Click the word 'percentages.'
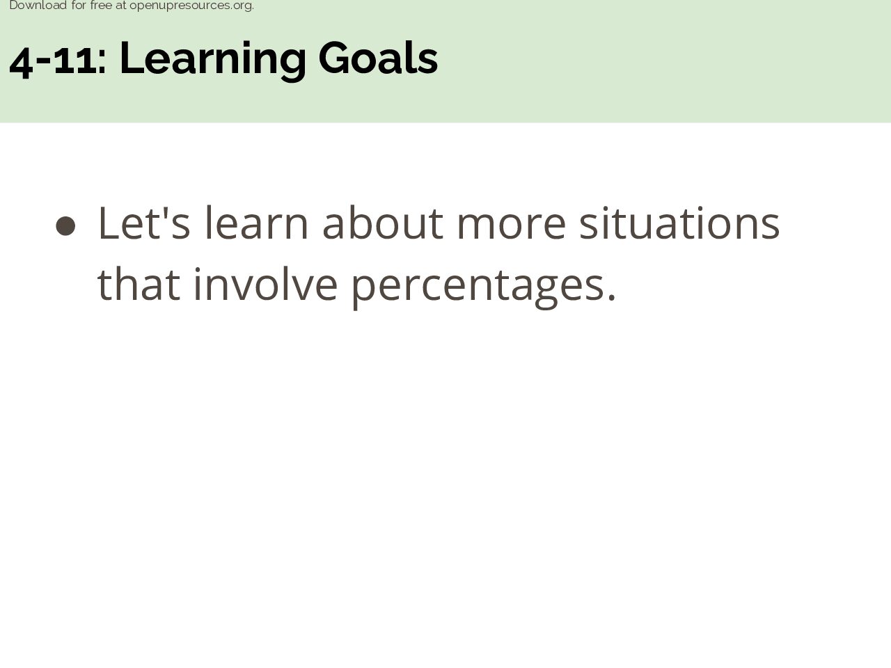 tap(484, 287)
